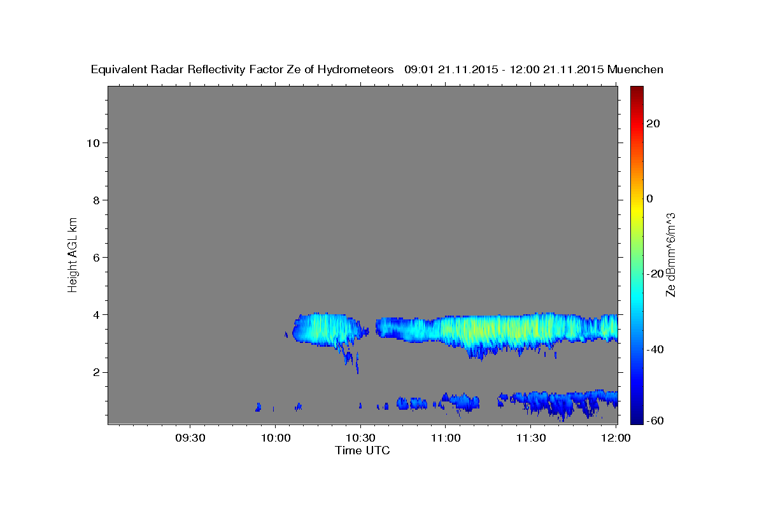Click the colorbar label '0'
This screenshot has width=764, height=509.
coord(650,199)
